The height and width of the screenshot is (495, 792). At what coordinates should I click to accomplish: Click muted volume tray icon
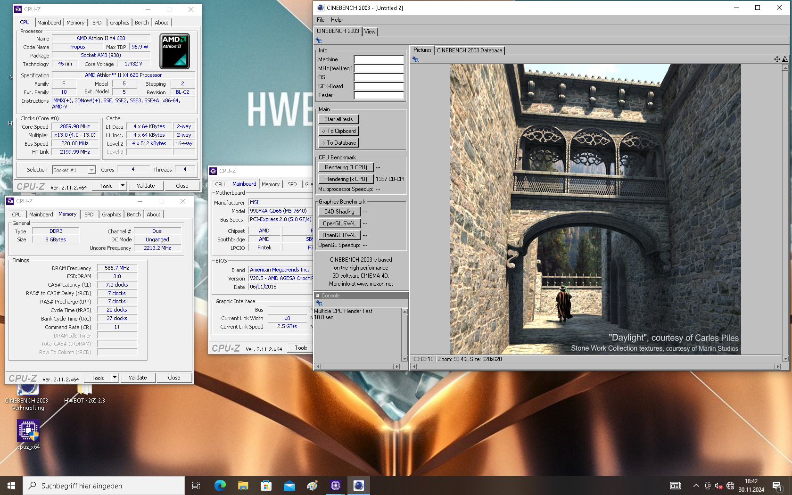point(718,486)
